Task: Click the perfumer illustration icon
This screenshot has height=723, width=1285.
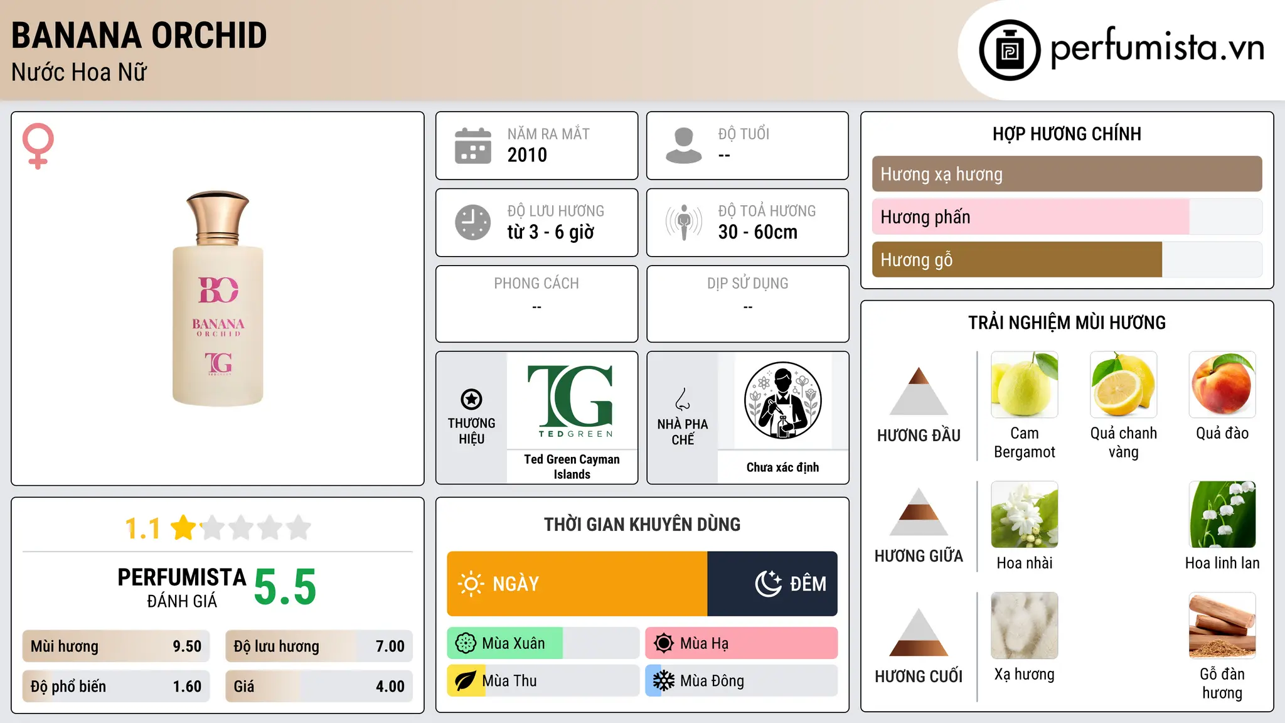Action: tap(782, 400)
